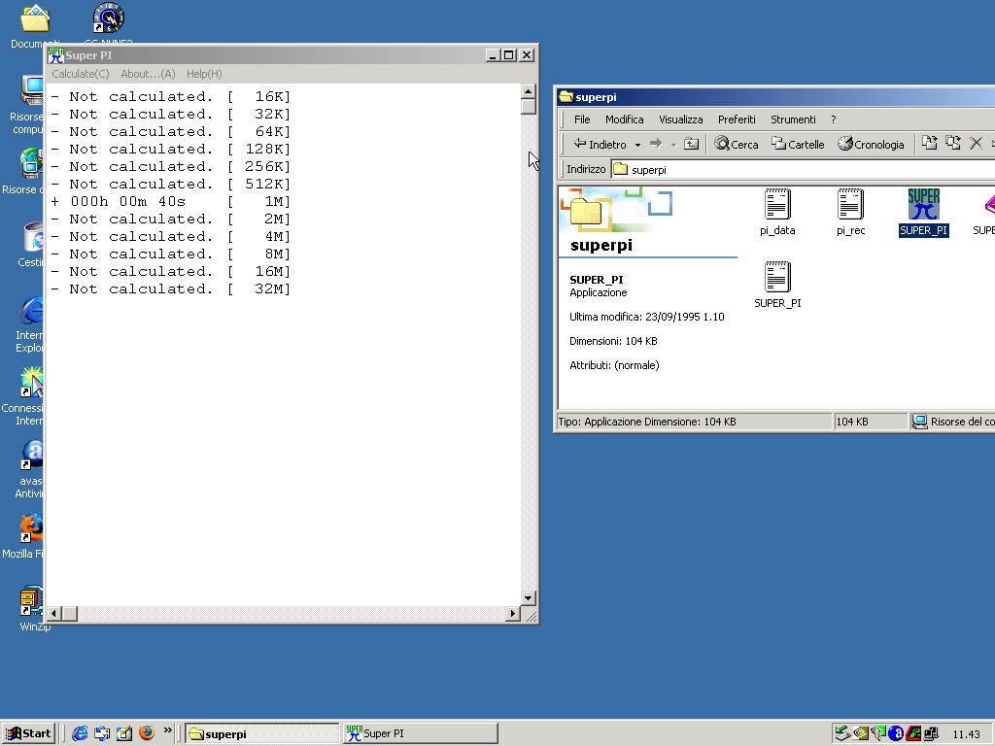The width and height of the screenshot is (995, 746).
Task: Open the Indietro history dropdown arrow
Action: coord(637,145)
